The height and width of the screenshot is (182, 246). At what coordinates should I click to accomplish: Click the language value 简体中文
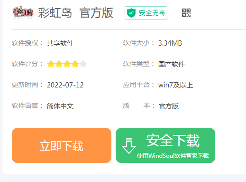(x=60, y=106)
